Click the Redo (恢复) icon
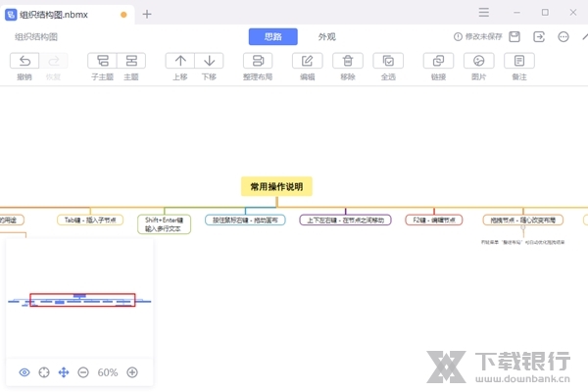This screenshot has width=588, height=392. pyautogui.click(x=54, y=61)
